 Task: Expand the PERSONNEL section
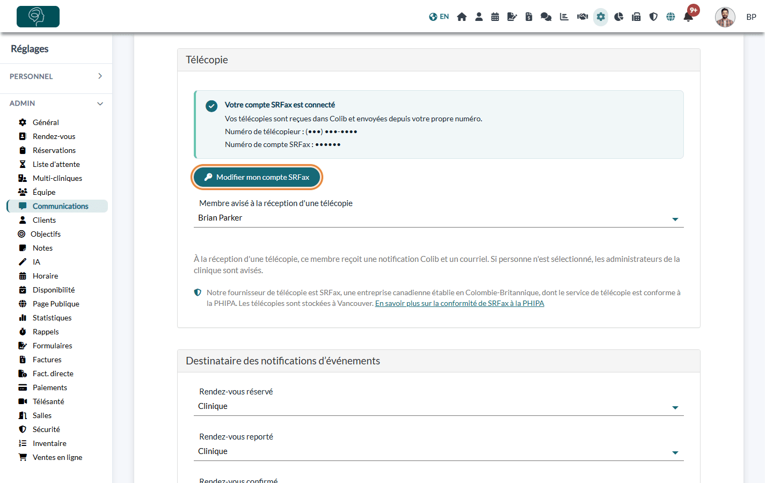tap(56, 76)
